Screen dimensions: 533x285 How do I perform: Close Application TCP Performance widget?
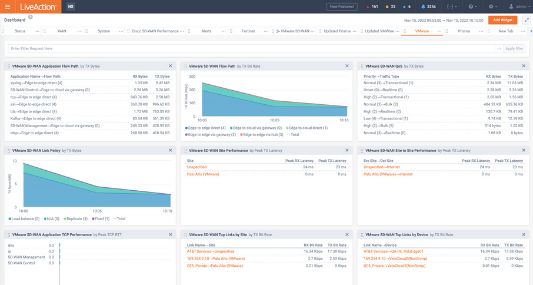pos(170,235)
